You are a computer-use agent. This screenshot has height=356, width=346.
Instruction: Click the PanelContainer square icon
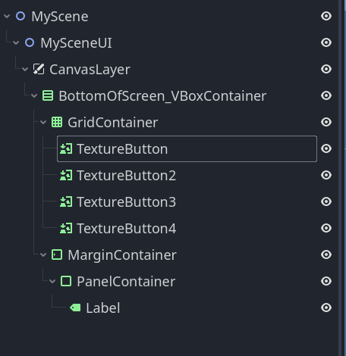click(66, 281)
